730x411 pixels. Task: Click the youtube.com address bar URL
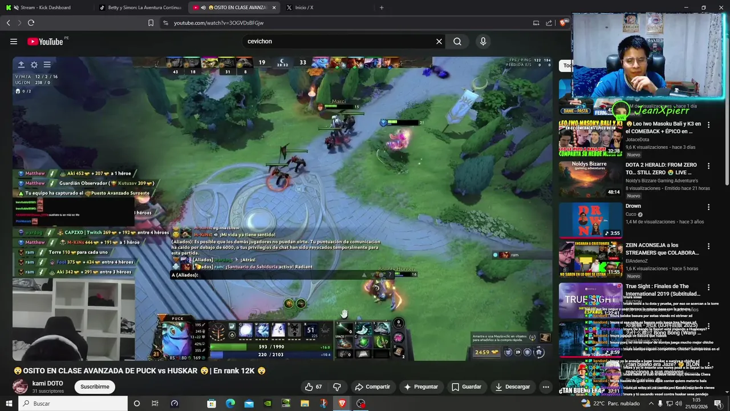tap(218, 23)
